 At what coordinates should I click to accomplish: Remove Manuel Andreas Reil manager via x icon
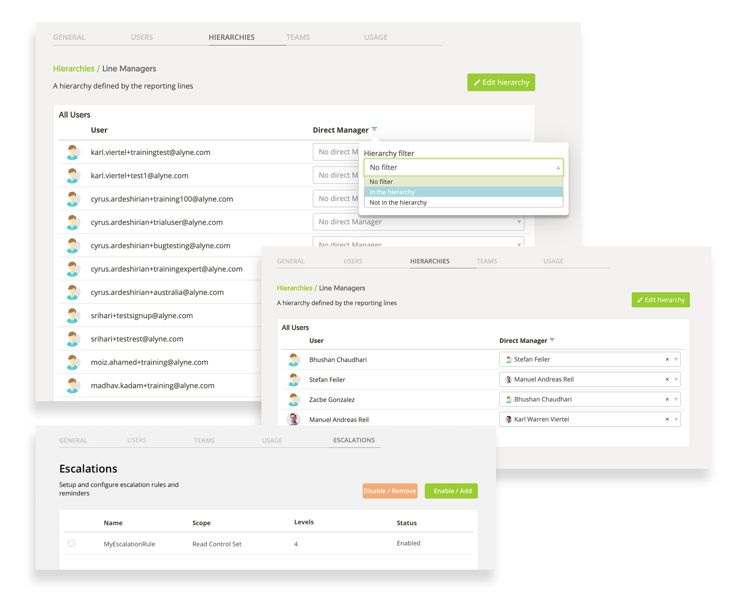pyautogui.click(x=667, y=379)
